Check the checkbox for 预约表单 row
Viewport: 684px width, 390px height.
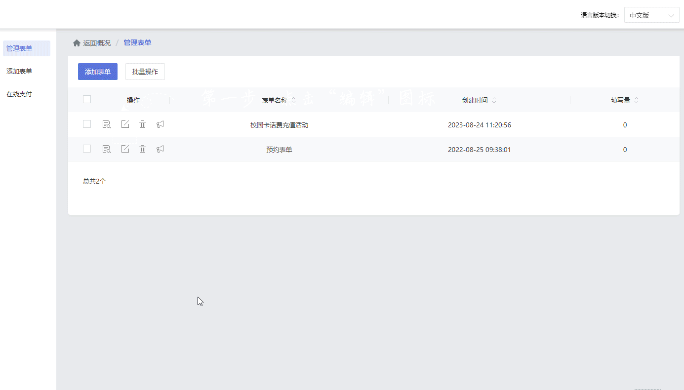pyautogui.click(x=87, y=149)
